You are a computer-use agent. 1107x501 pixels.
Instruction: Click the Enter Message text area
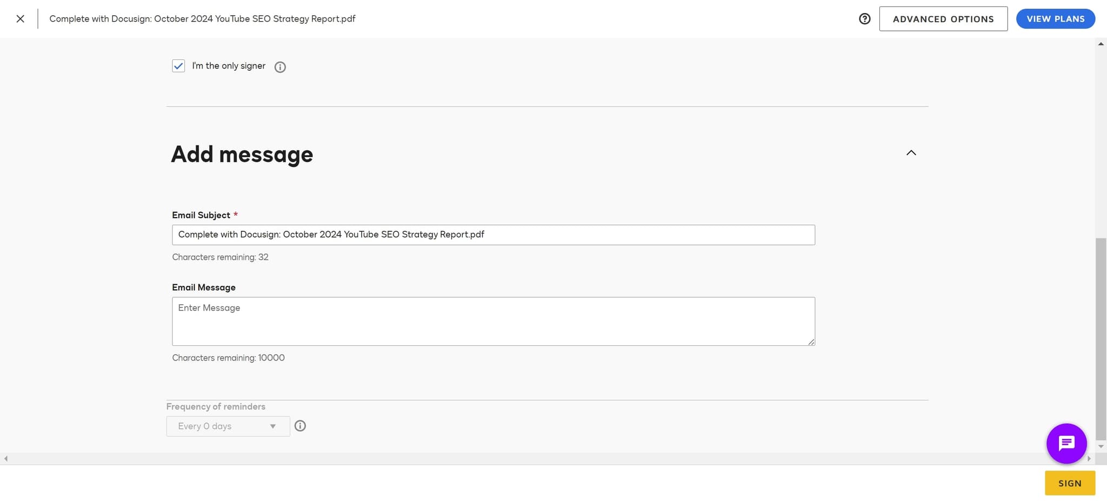click(493, 321)
